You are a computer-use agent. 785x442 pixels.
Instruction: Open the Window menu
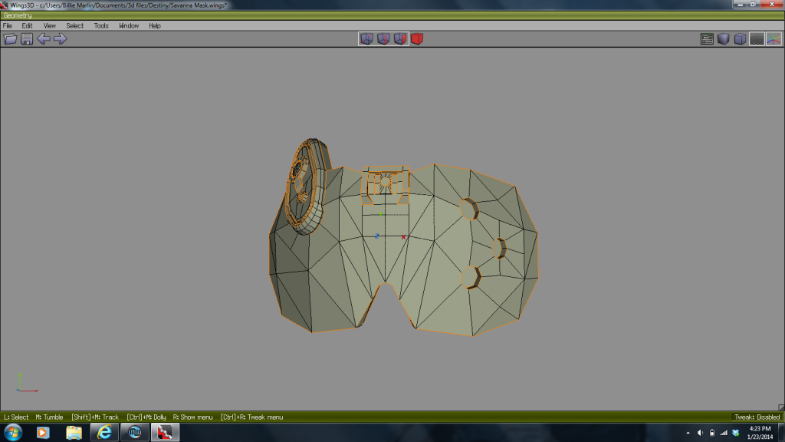pyautogui.click(x=129, y=25)
